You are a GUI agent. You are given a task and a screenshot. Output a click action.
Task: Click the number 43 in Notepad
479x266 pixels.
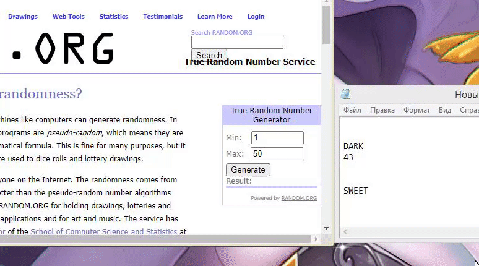348,157
